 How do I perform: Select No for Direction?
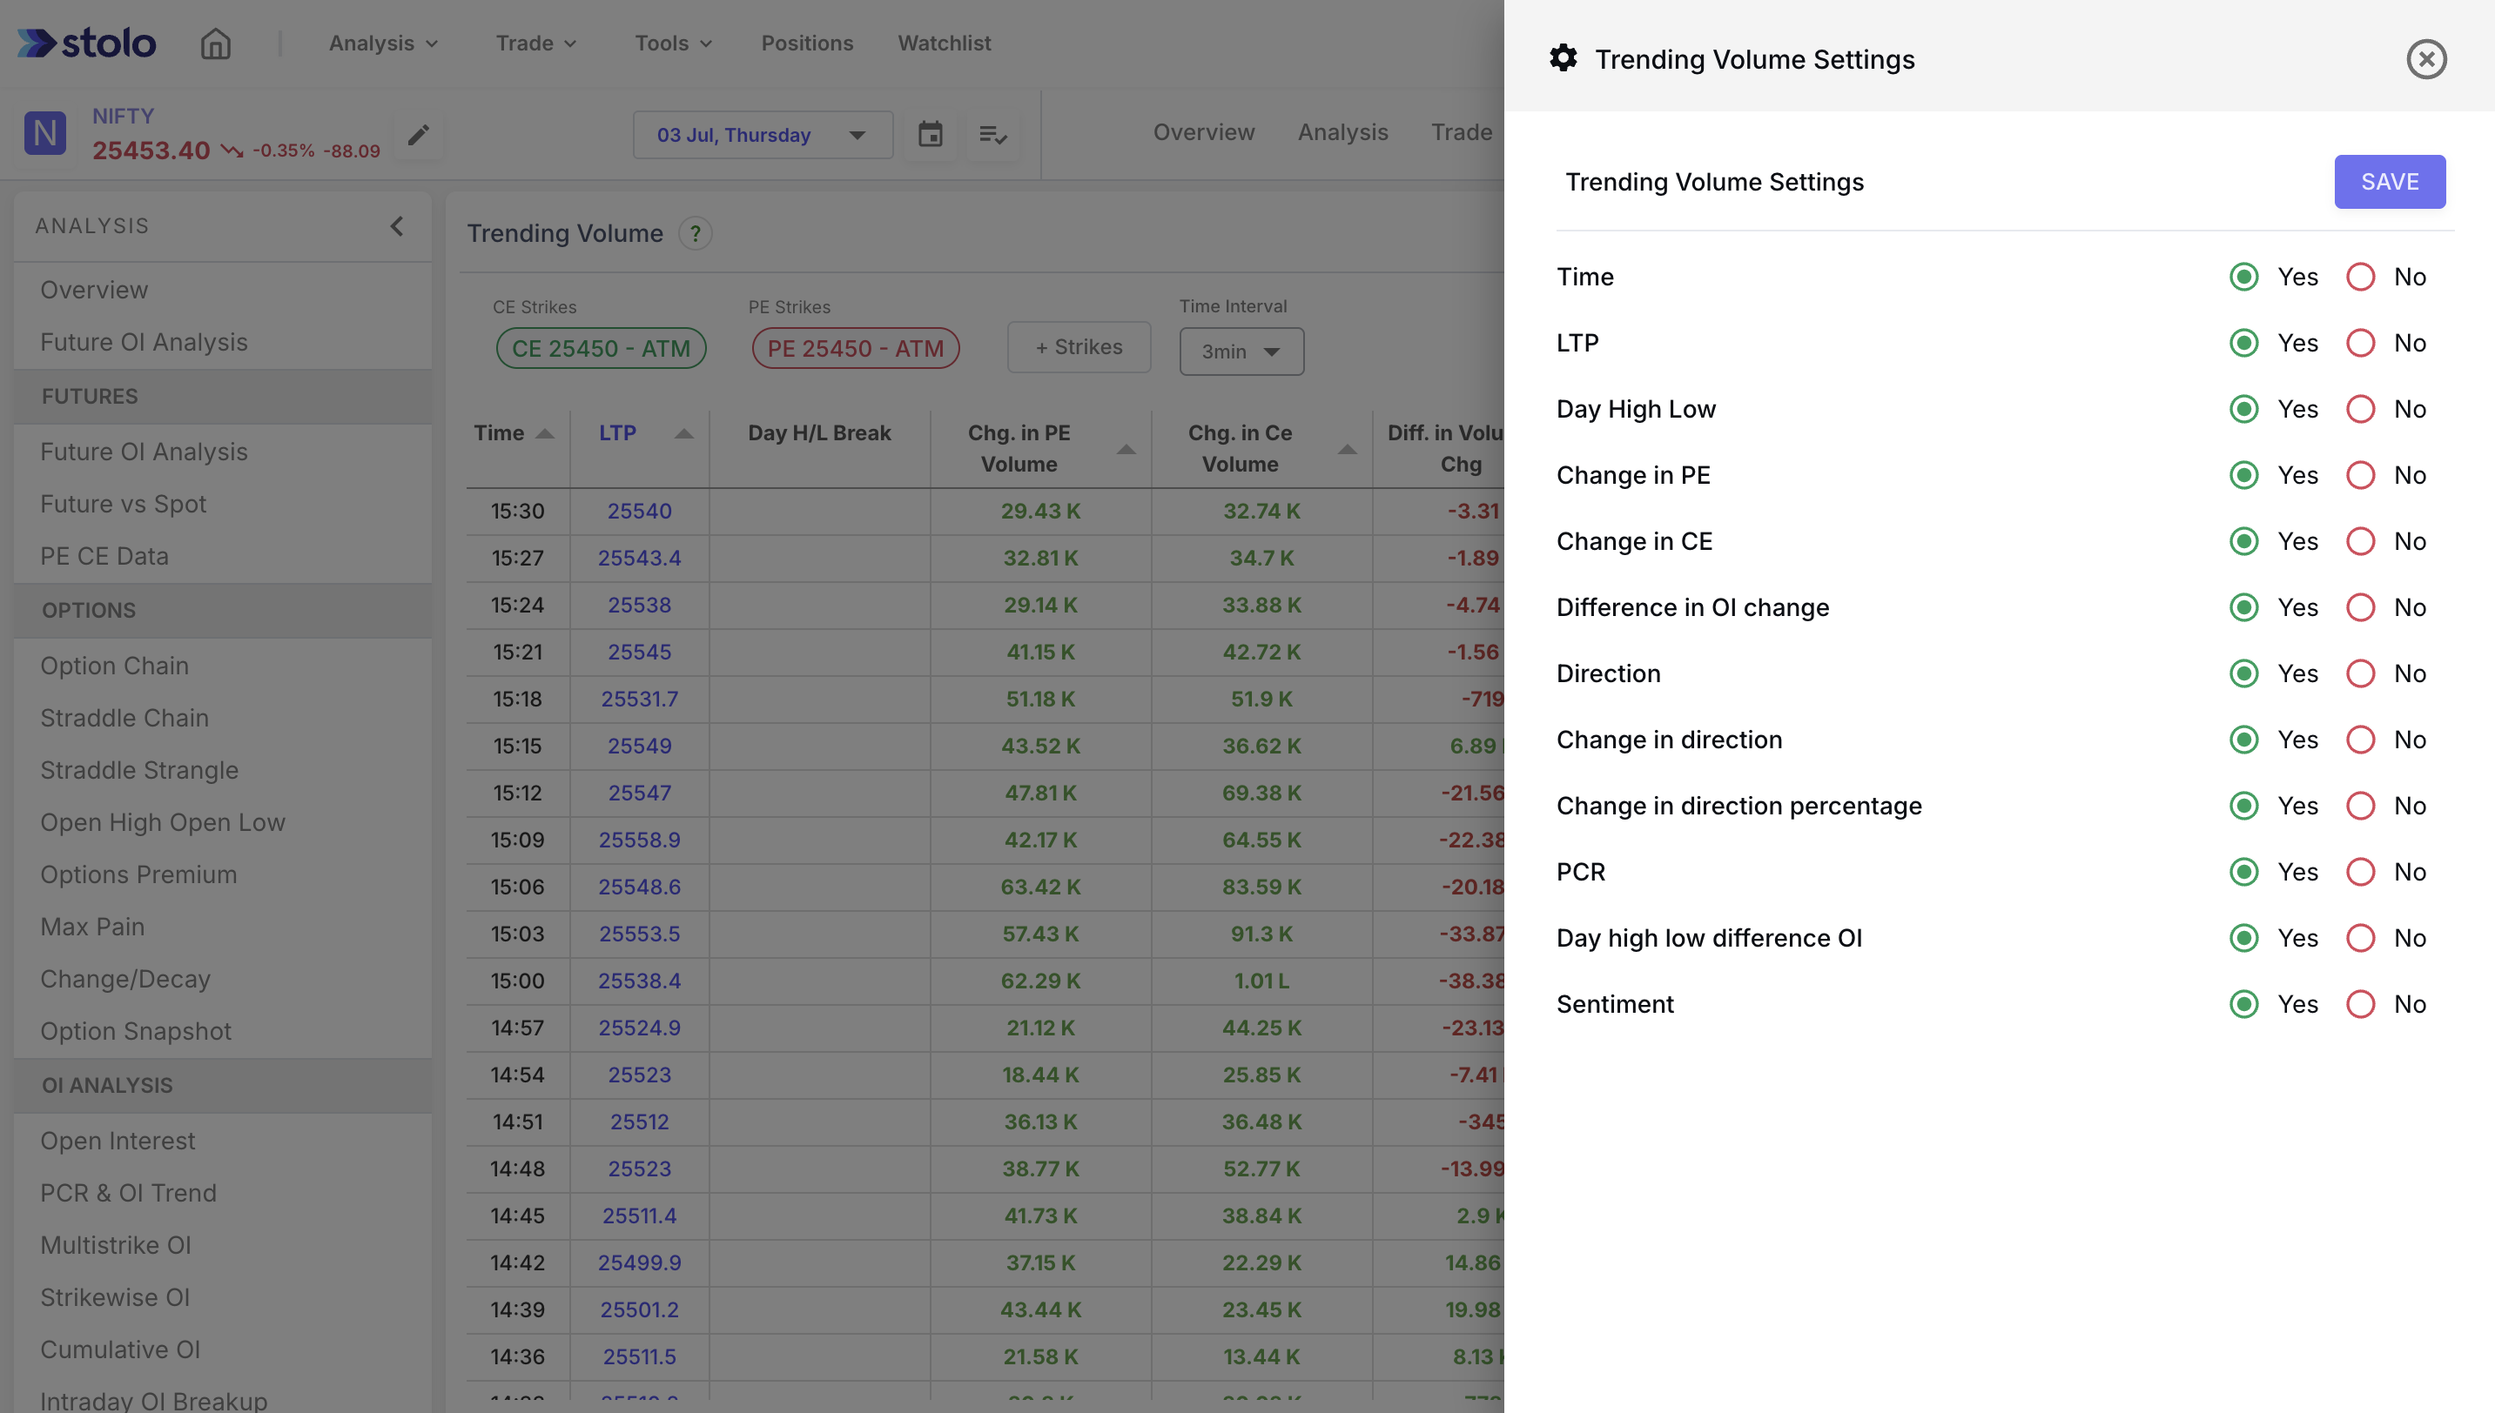coord(2360,673)
